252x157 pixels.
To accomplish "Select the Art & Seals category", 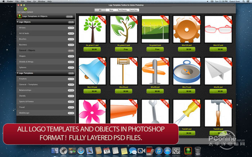I will [46, 33].
